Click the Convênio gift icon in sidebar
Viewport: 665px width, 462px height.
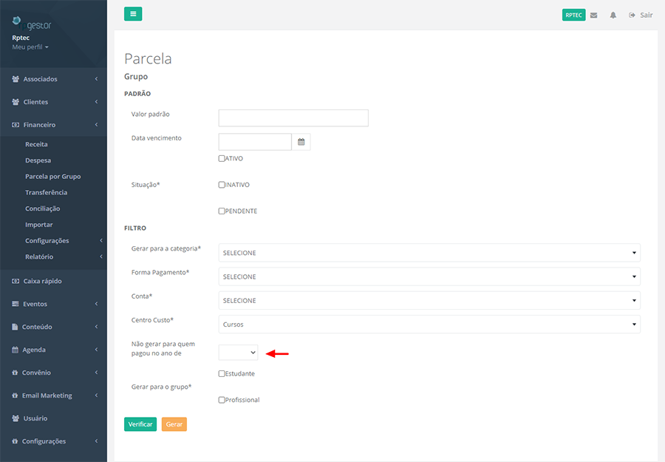16,373
